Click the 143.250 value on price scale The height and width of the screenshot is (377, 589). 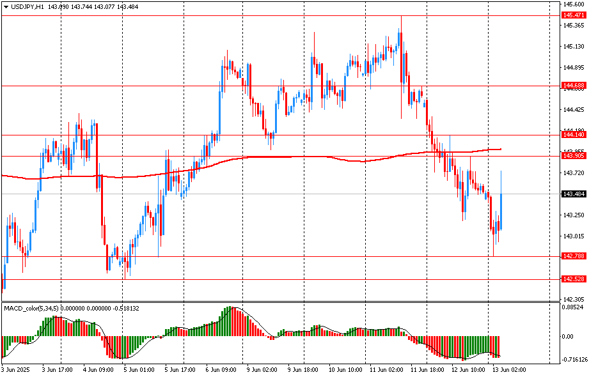pyautogui.click(x=572, y=215)
